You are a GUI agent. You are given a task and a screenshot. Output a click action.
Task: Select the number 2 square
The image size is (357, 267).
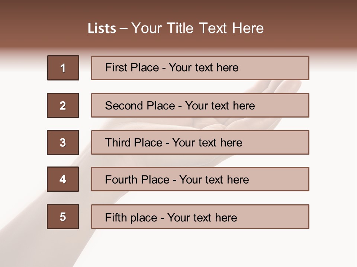point(63,105)
